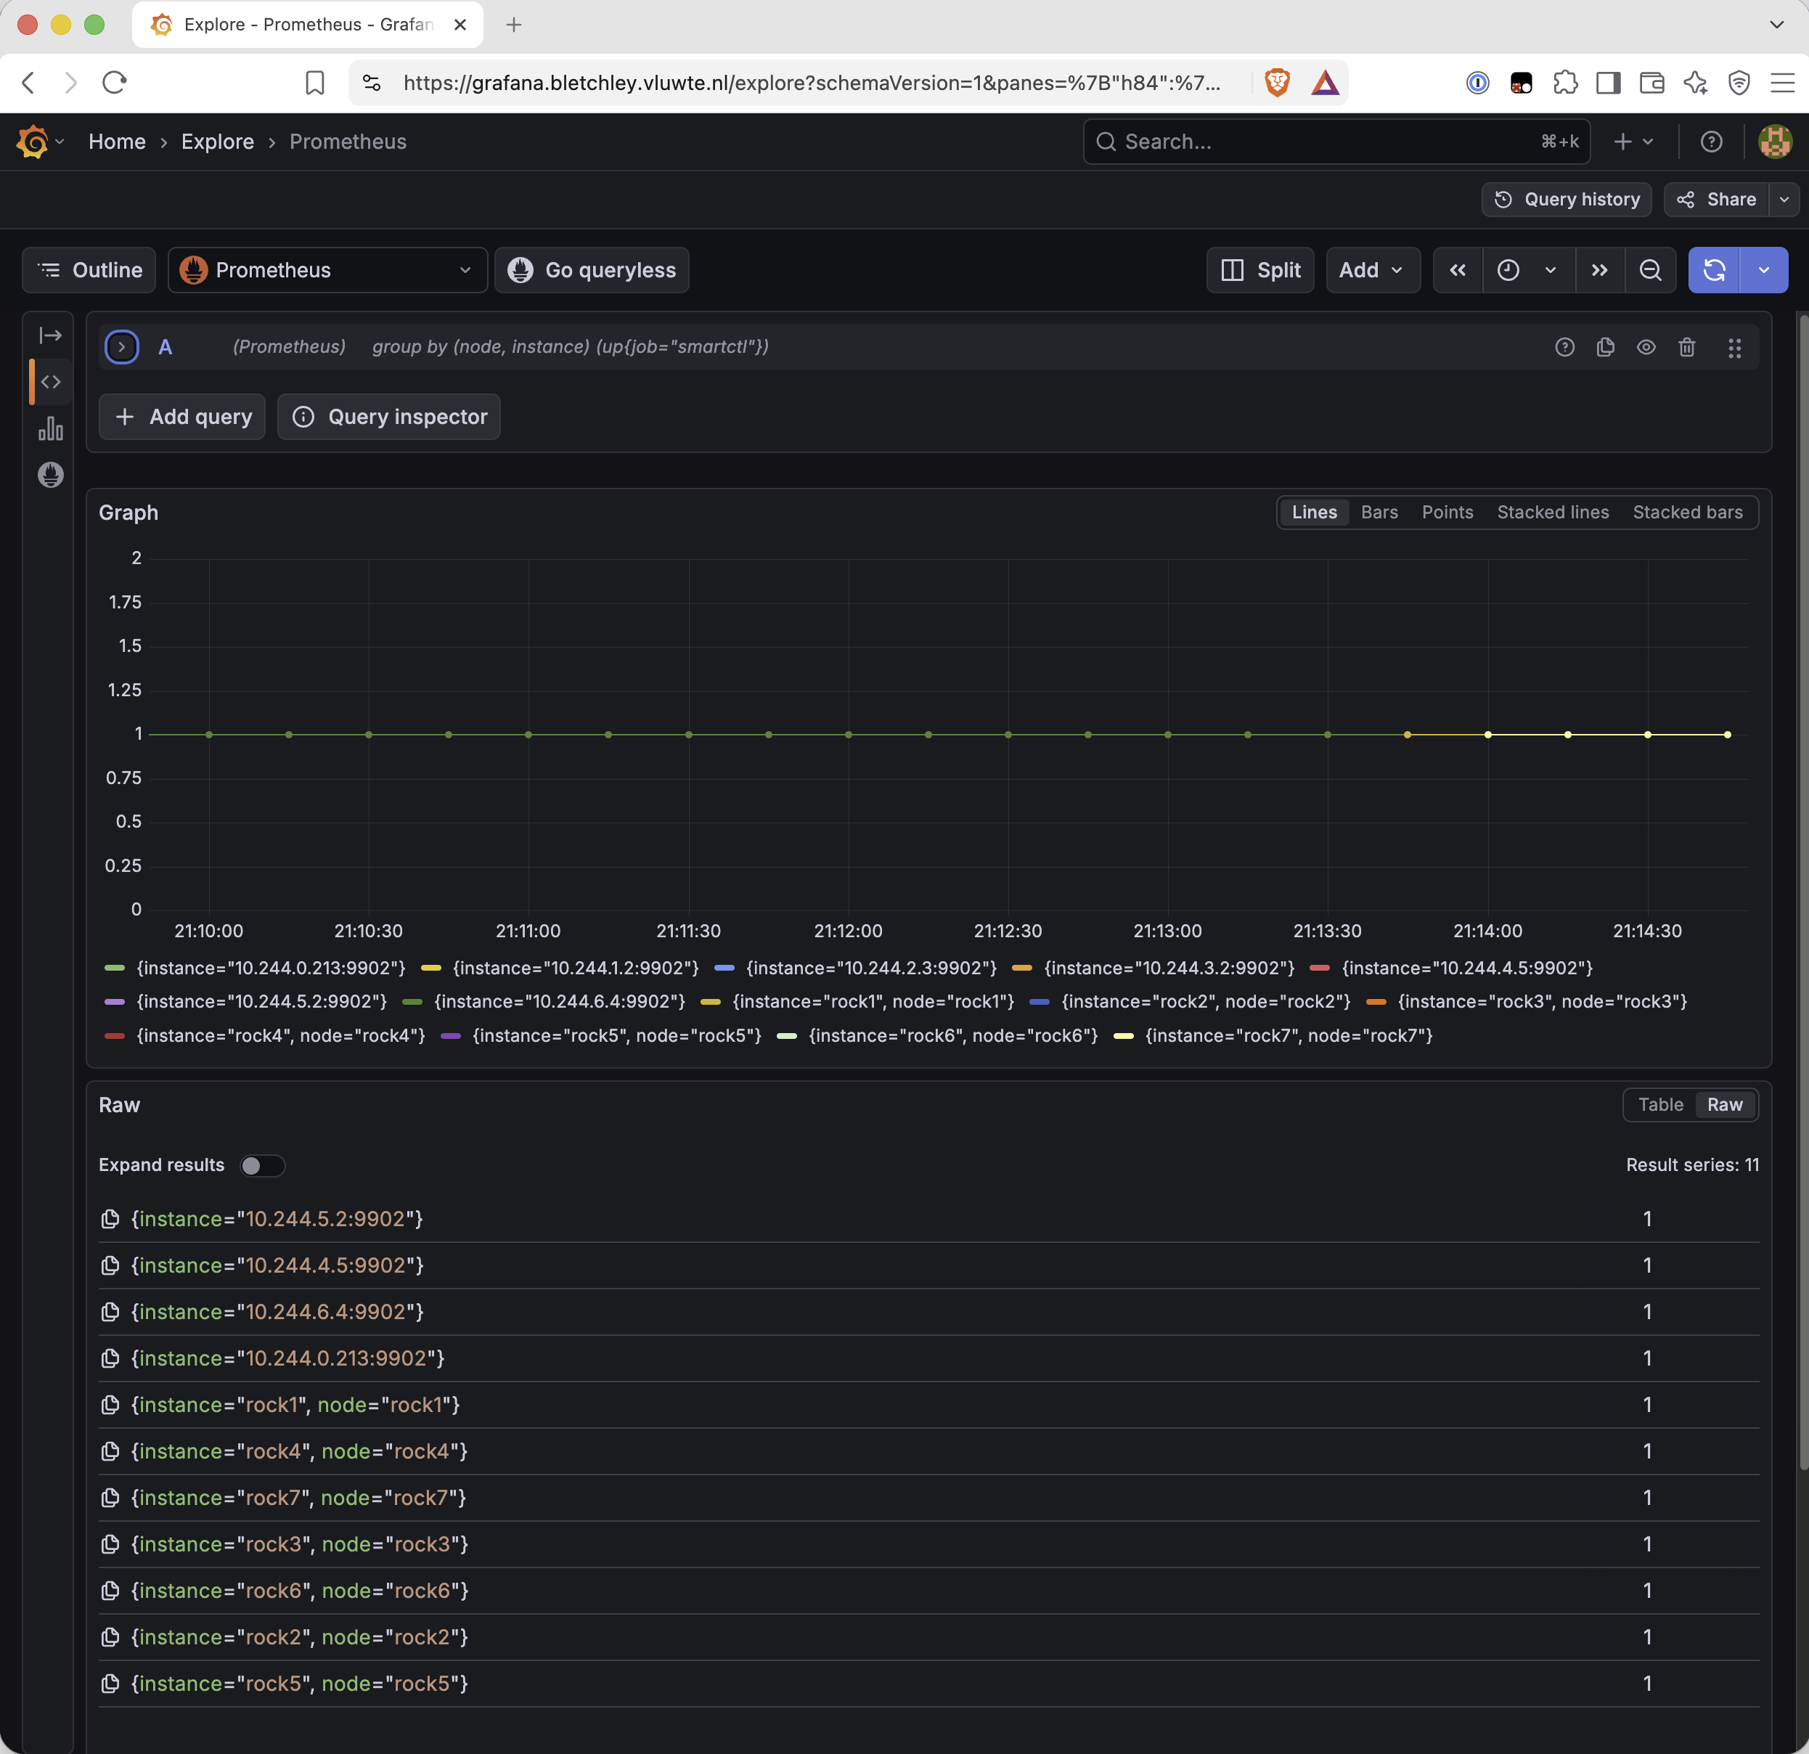Open the Leo AI sparkle icon
1809x1754 pixels.
pyautogui.click(x=1694, y=83)
